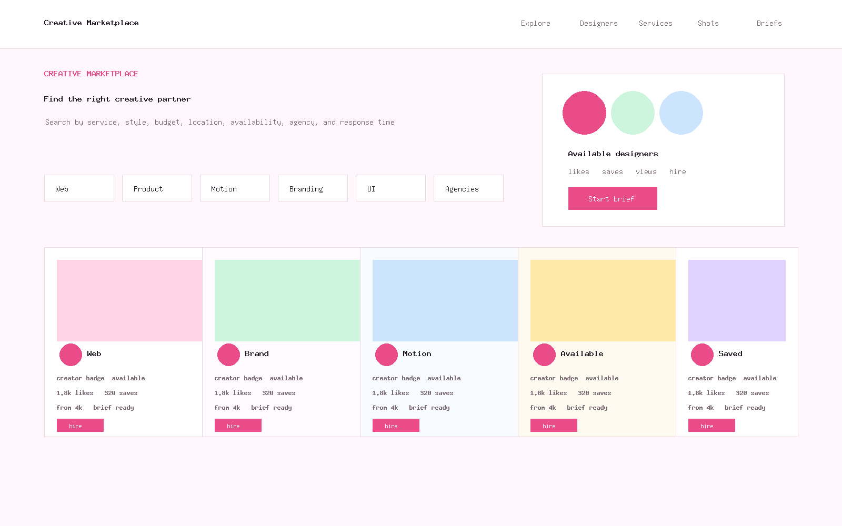842x526 pixels.
Task: Open the Services nav link
Action: tap(655, 23)
